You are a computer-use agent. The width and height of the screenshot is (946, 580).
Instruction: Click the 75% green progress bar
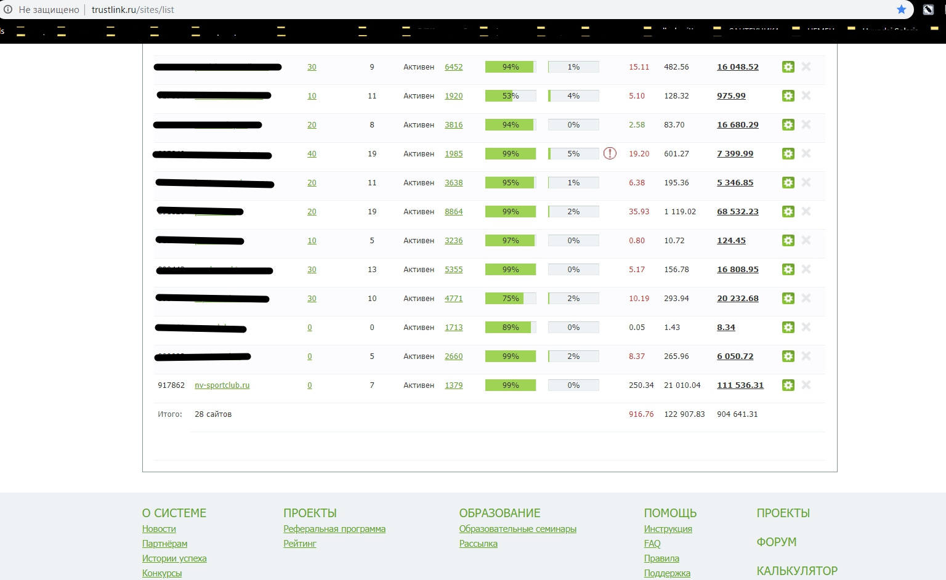pyautogui.click(x=511, y=298)
